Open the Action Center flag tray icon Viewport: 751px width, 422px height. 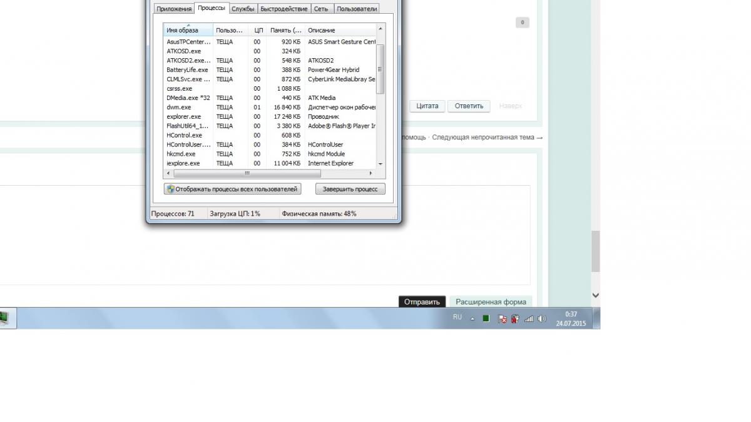(x=502, y=318)
